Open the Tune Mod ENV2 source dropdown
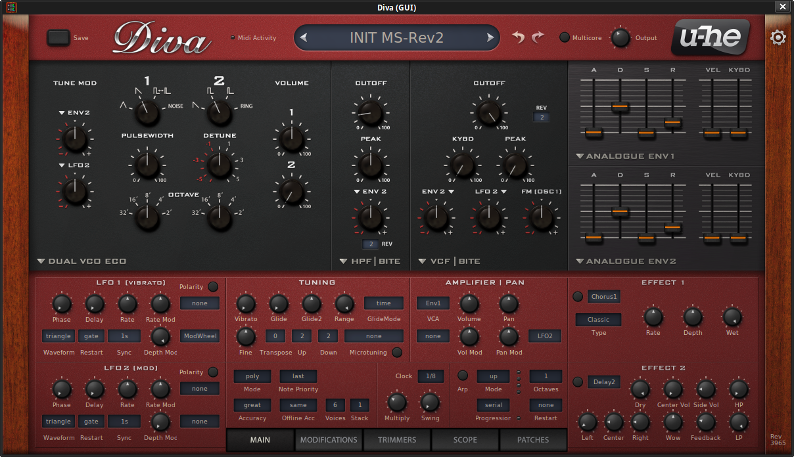This screenshot has width=794, height=457. click(x=74, y=112)
